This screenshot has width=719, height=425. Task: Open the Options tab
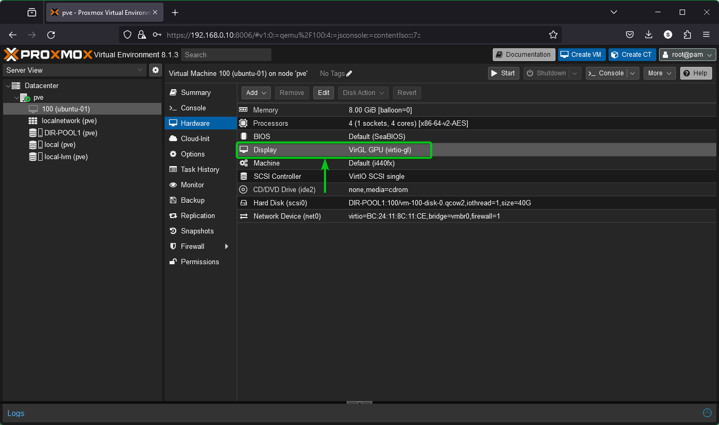click(x=200, y=154)
